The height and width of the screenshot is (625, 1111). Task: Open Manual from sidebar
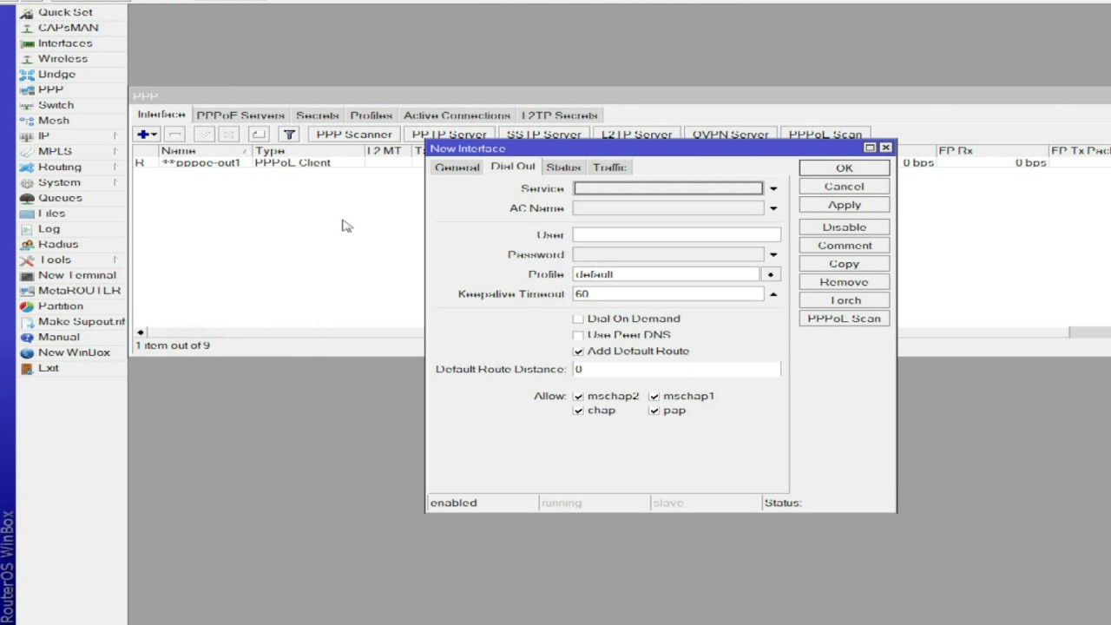58,337
